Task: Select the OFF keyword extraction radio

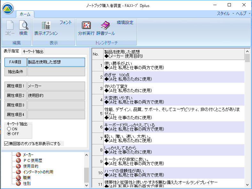Action: pyautogui.click(x=9, y=134)
